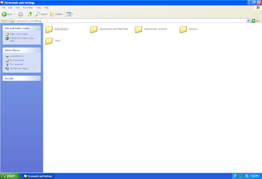Open the Search pane
This screenshot has width=262, height=179.
click(41, 14)
